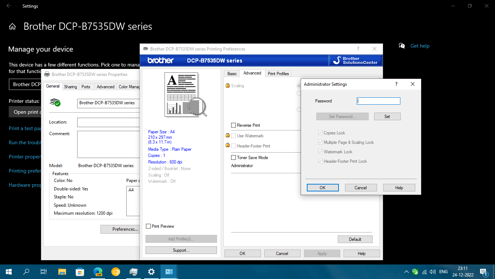The height and width of the screenshot is (279, 495).
Task: Select the Advanced tab in Printing Preferences
Action: (252, 73)
